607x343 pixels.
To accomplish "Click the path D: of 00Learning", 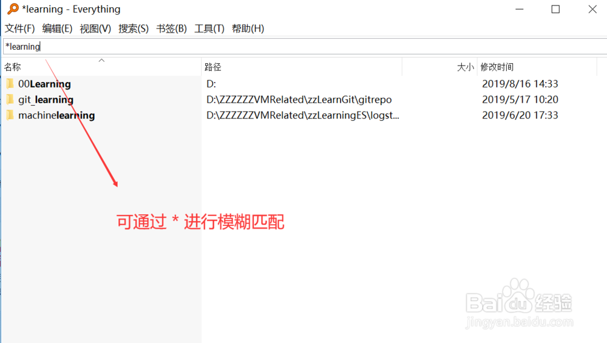I will click(x=211, y=84).
